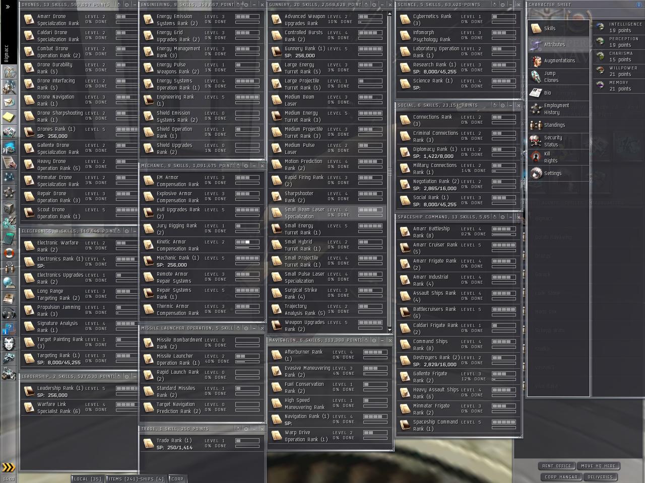Click the Charisma attribute icon
The image size is (645, 483).
click(x=600, y=56)
